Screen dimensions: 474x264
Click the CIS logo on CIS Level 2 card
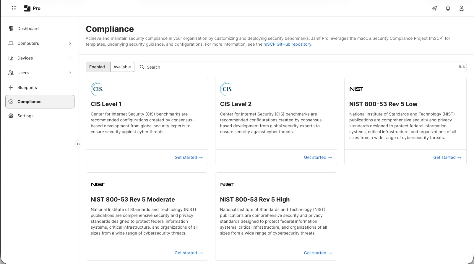click(226, 89)
